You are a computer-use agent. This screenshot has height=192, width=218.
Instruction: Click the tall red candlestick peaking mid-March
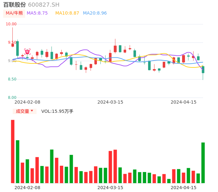[115, 49]
